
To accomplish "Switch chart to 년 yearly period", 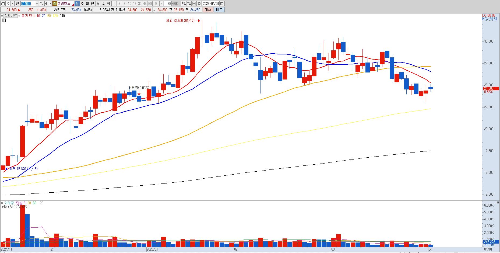I will coord(93,4).
